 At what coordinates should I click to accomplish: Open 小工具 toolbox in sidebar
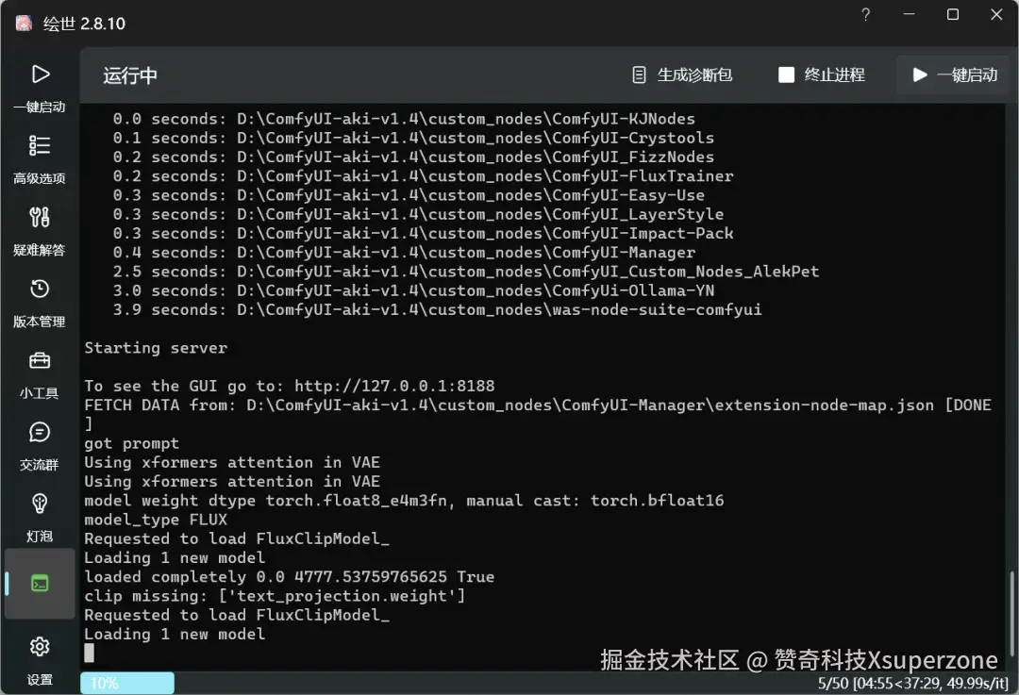pos(39,374)
